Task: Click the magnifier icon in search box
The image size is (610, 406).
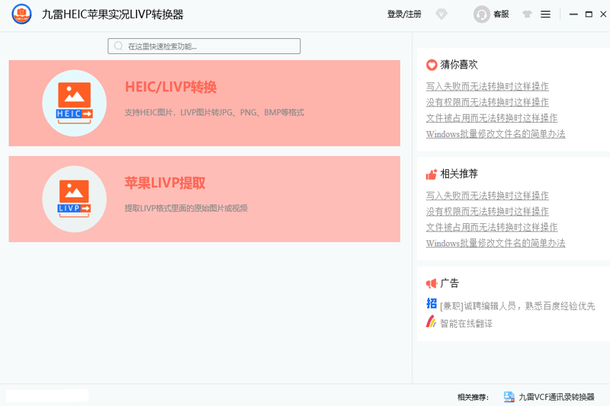Action: (119, 46)
